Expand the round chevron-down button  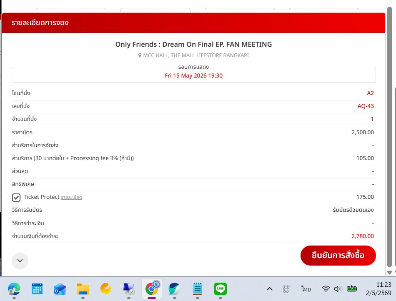click(20, 261)
